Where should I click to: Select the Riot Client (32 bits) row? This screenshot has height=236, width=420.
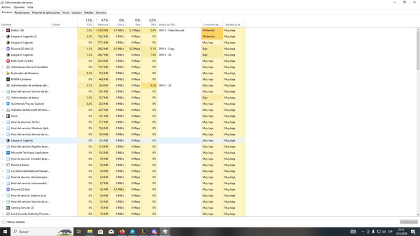point(123,61)
